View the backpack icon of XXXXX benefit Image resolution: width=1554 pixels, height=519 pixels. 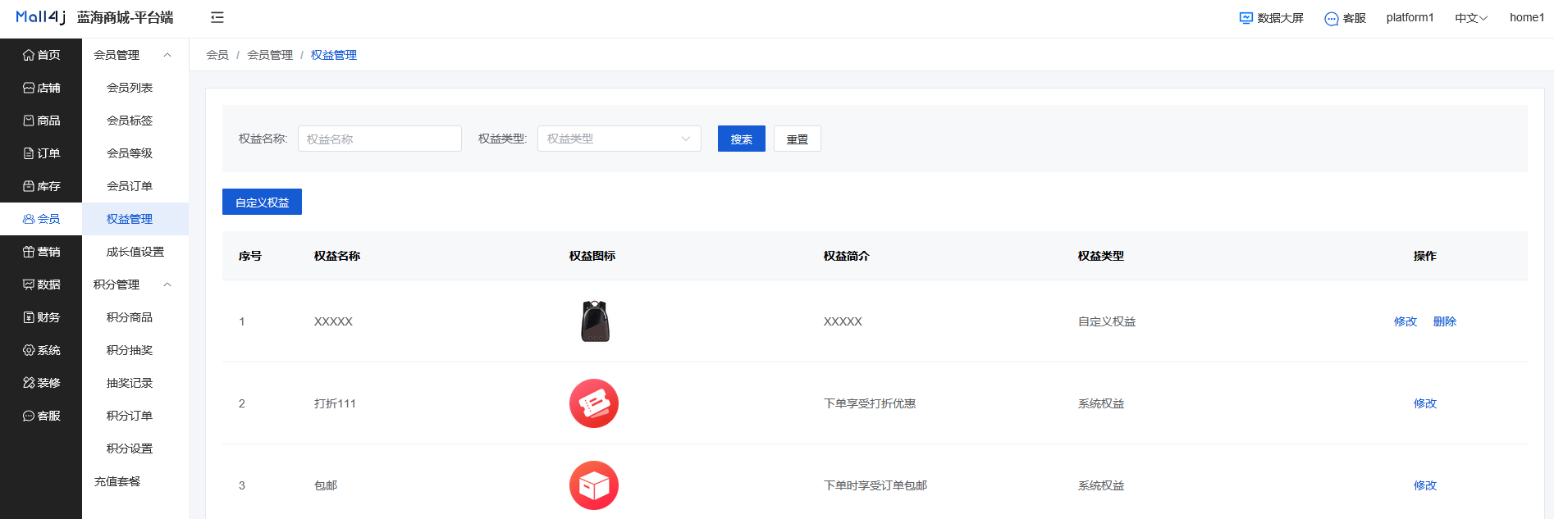pos(595,321)
